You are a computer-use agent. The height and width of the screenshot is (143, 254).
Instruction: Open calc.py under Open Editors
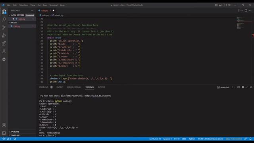[22, 19]
